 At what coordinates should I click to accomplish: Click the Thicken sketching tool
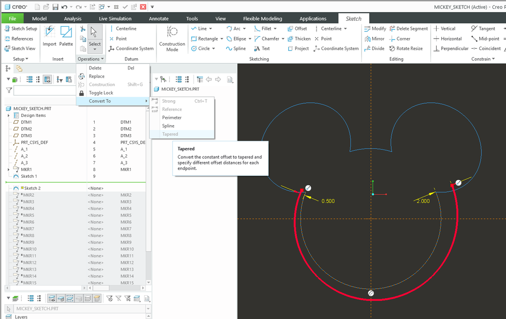click(299, 38)
